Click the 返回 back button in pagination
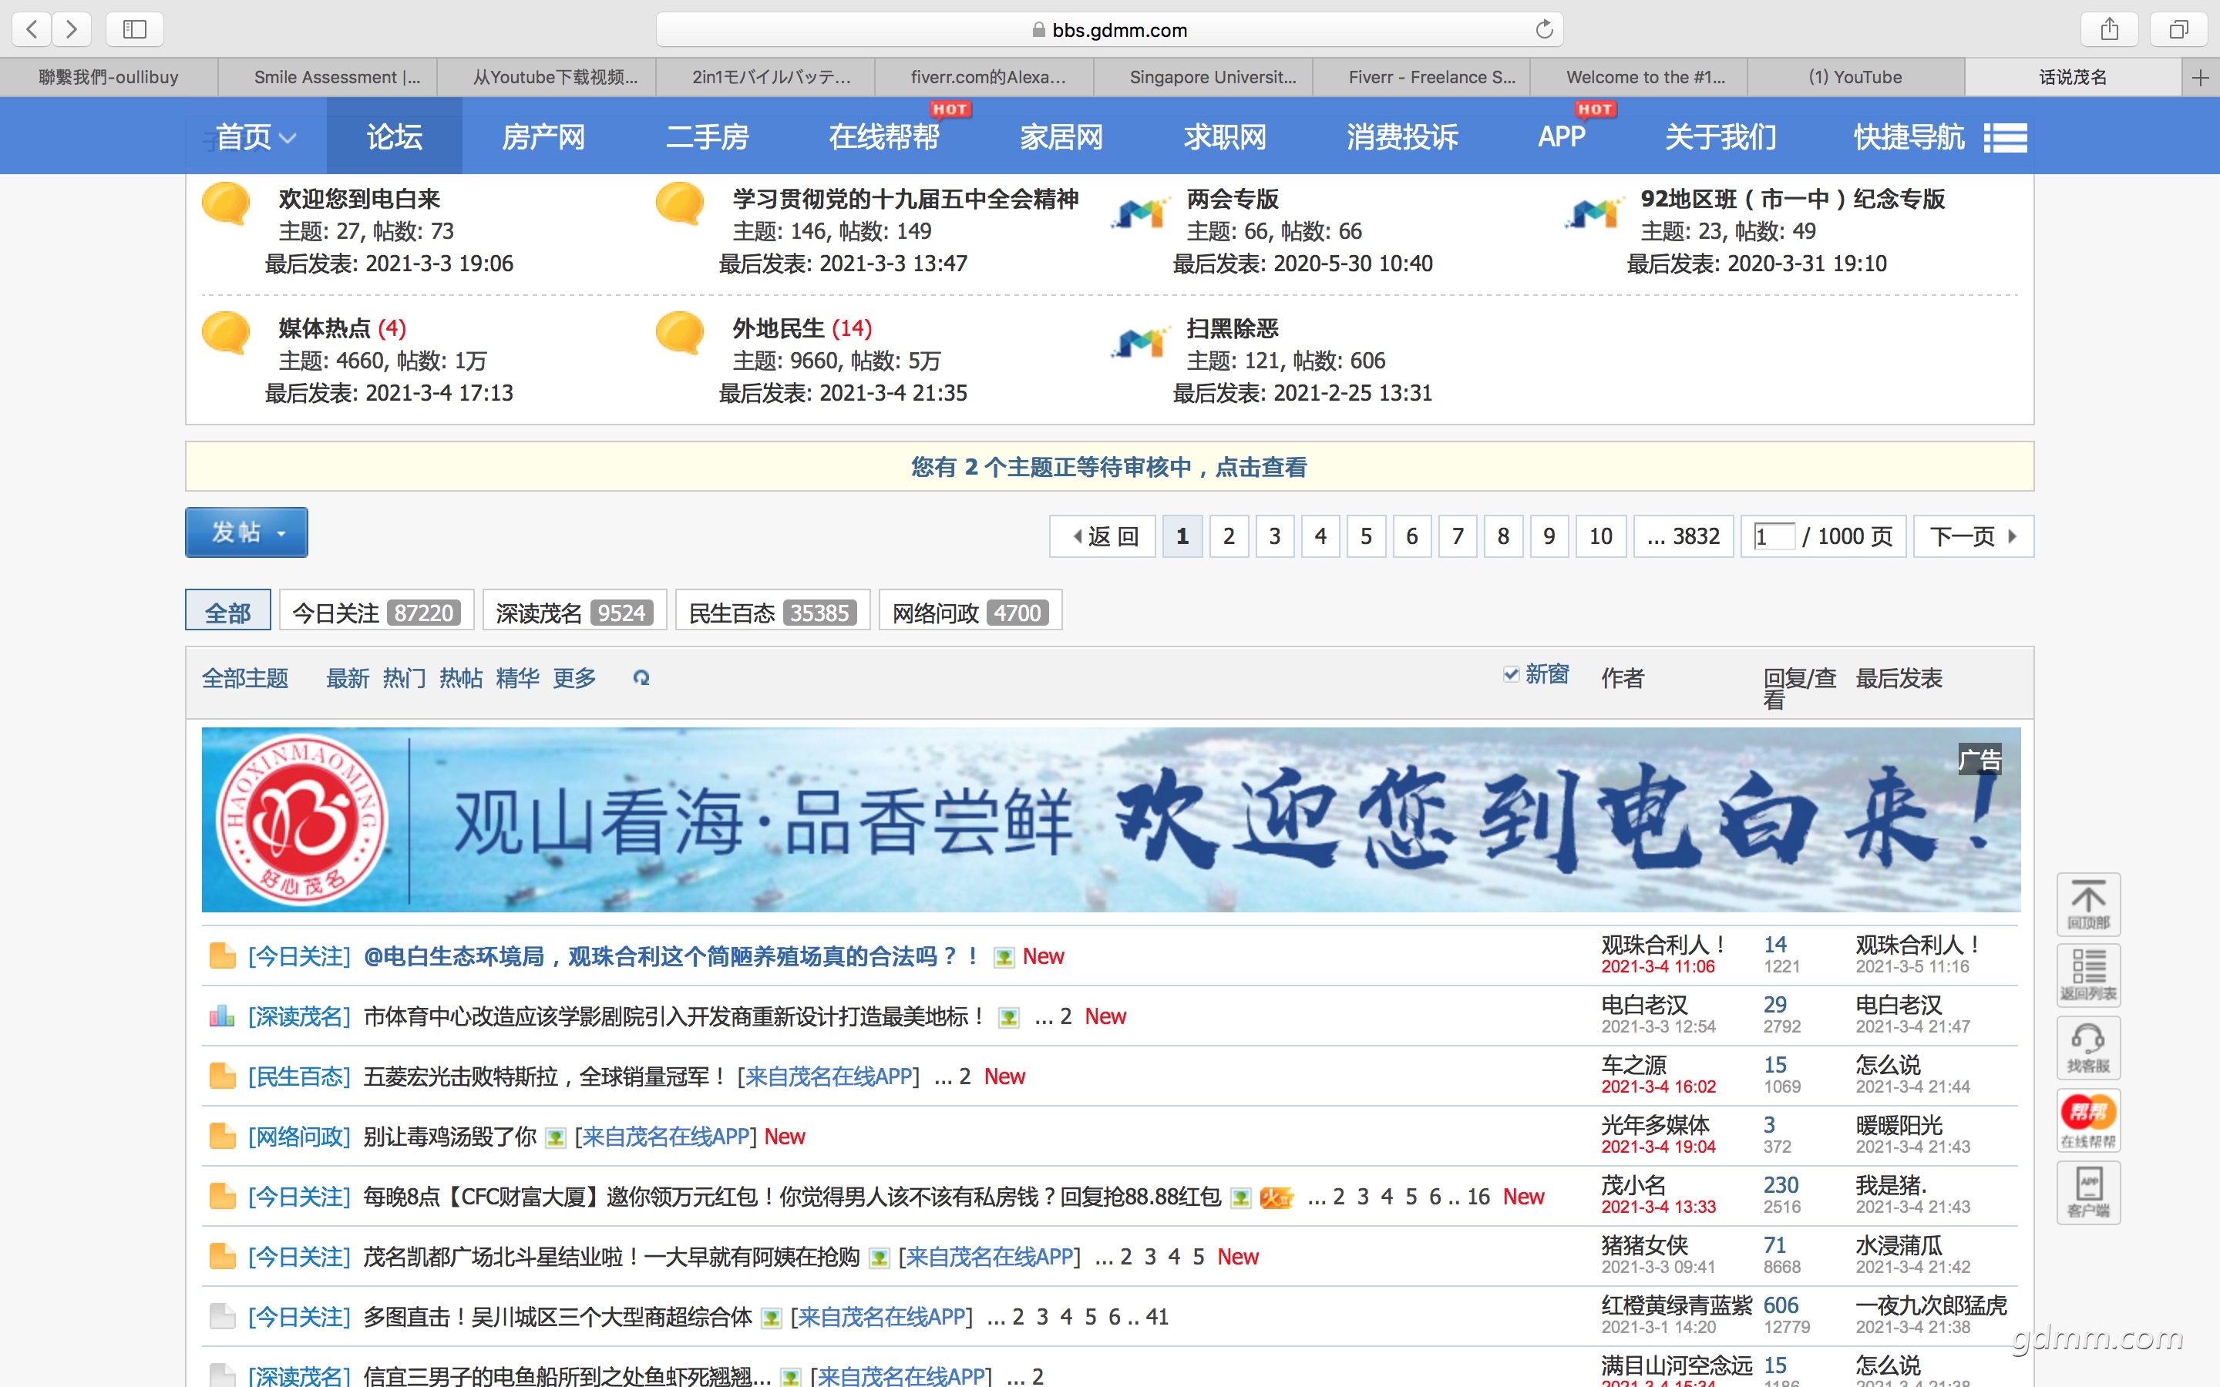The image size is (2220, 1387). coord(1102,536)
